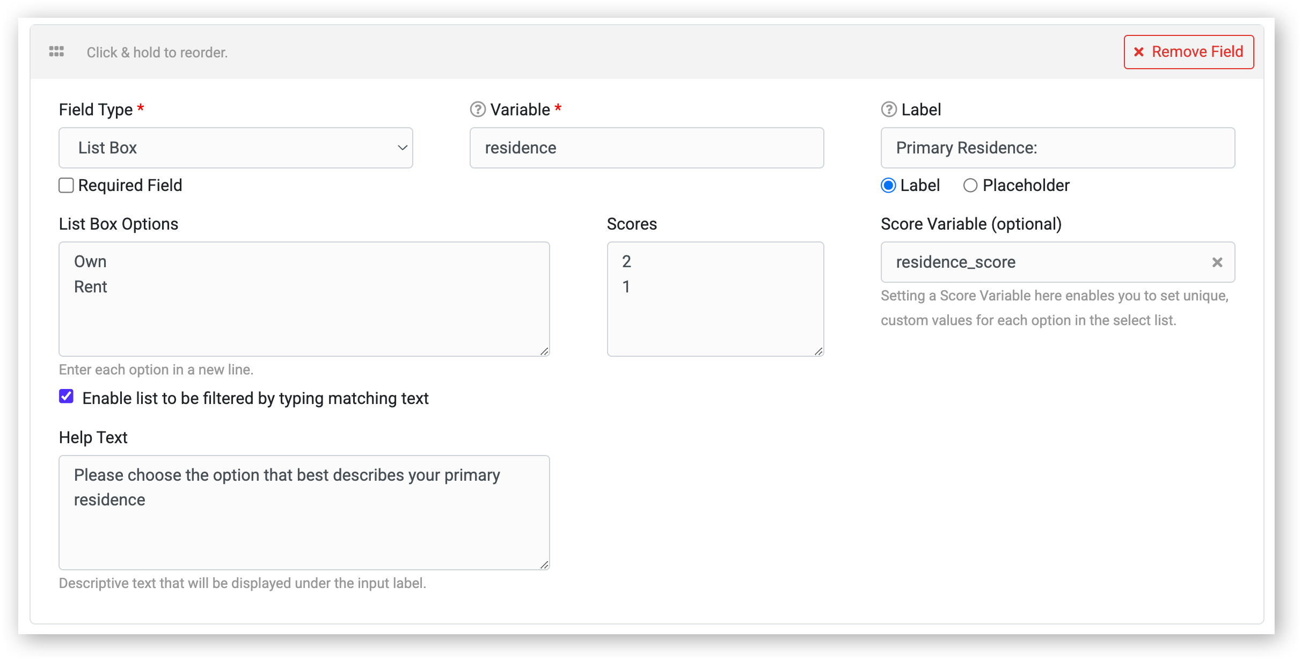Uncheck Enable list to be filtered checkbox
The height and width of the screenshot is (661, 1301).
(x=66, y=396)
